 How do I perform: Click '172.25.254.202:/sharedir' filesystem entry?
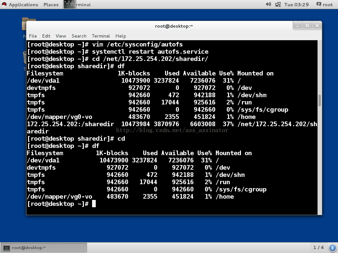pos(70,124)
